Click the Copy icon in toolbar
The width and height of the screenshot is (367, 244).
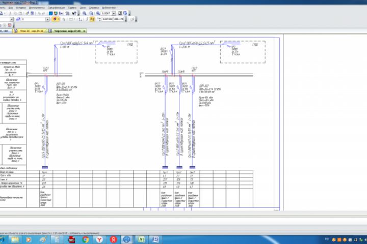(16, 13)
